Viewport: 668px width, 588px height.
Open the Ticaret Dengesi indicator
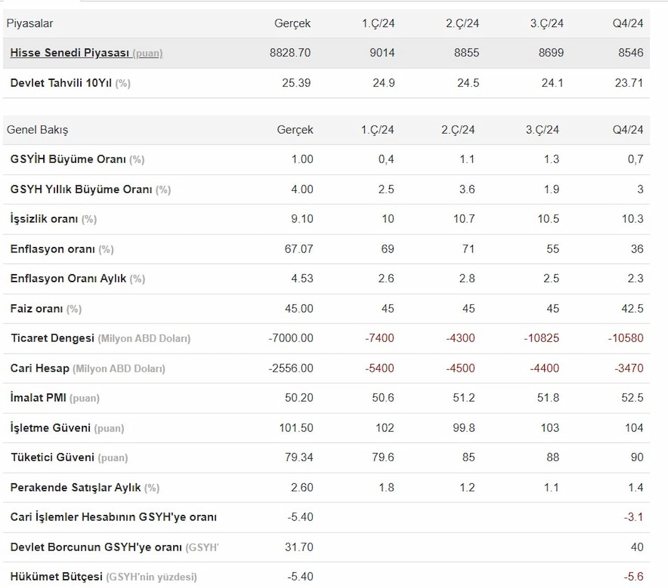[x=52, y=338]
